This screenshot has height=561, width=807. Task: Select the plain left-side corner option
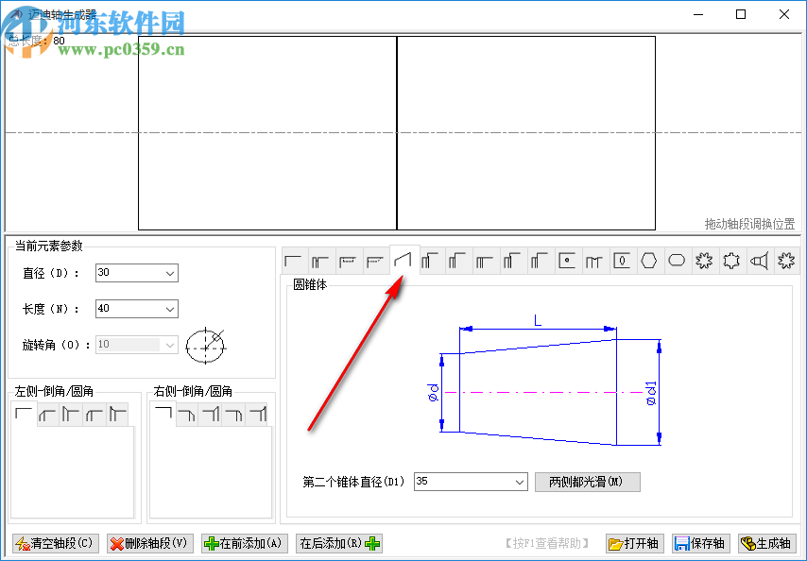[25, 414]
